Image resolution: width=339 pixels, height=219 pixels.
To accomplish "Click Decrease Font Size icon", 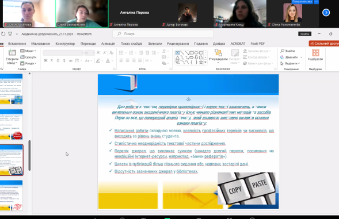I will (x=105, y=52).
